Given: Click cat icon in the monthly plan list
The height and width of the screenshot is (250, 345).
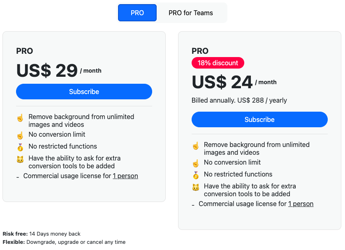Looking at the screenshot, I should (20, 159).
